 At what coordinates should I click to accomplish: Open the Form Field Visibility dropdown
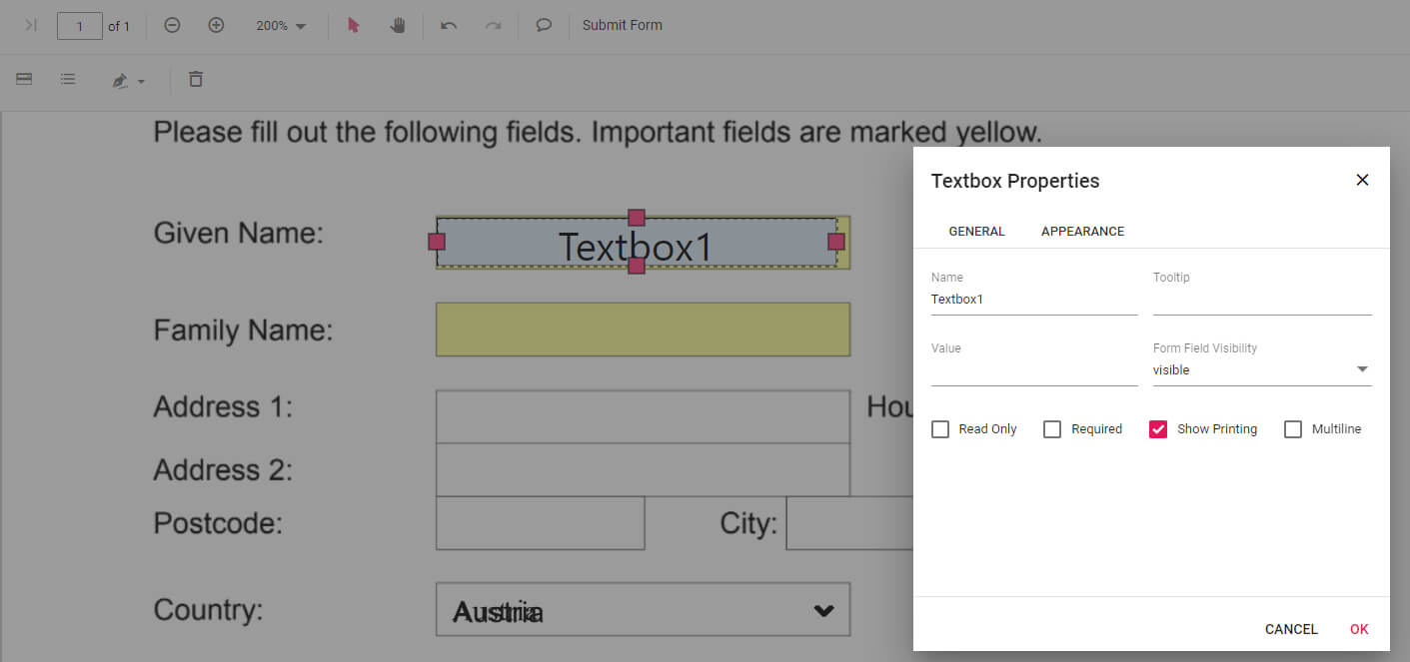1361,368
